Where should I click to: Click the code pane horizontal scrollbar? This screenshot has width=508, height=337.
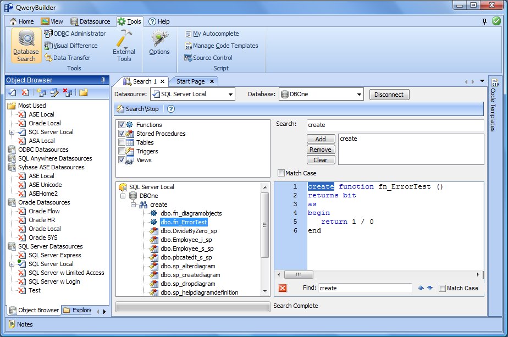[299, 274]
